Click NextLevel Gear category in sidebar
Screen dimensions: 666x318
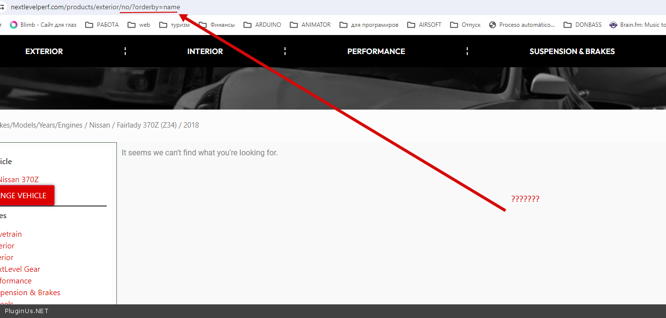pyautogui.click(x=19, y=269)
